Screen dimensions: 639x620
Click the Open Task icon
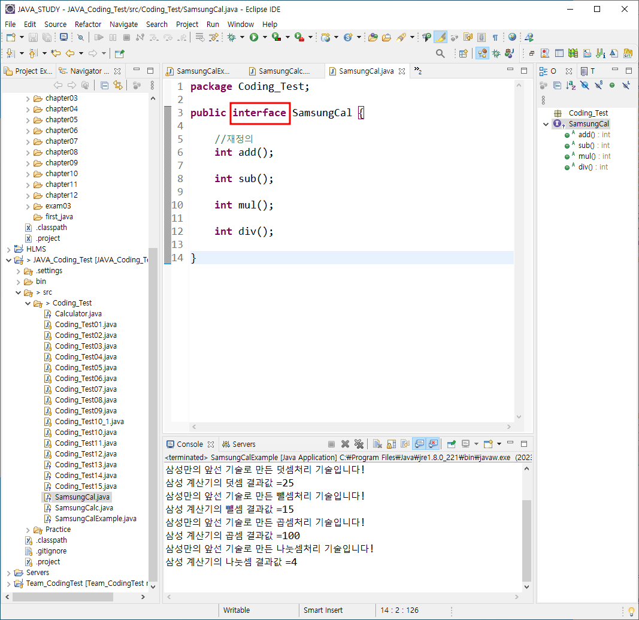(387, 38)
